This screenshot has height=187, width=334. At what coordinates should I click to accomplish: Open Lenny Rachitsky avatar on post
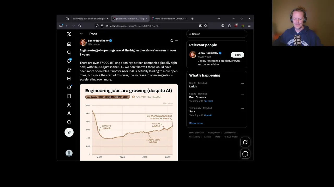coord(83,42)
